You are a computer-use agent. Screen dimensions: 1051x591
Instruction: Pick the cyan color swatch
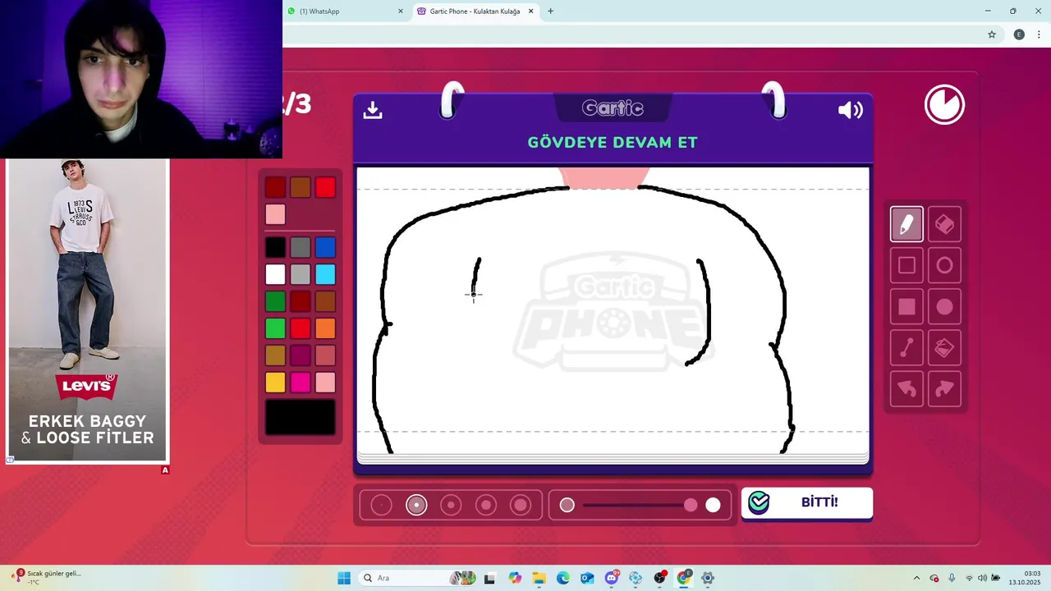click(325, 274)
